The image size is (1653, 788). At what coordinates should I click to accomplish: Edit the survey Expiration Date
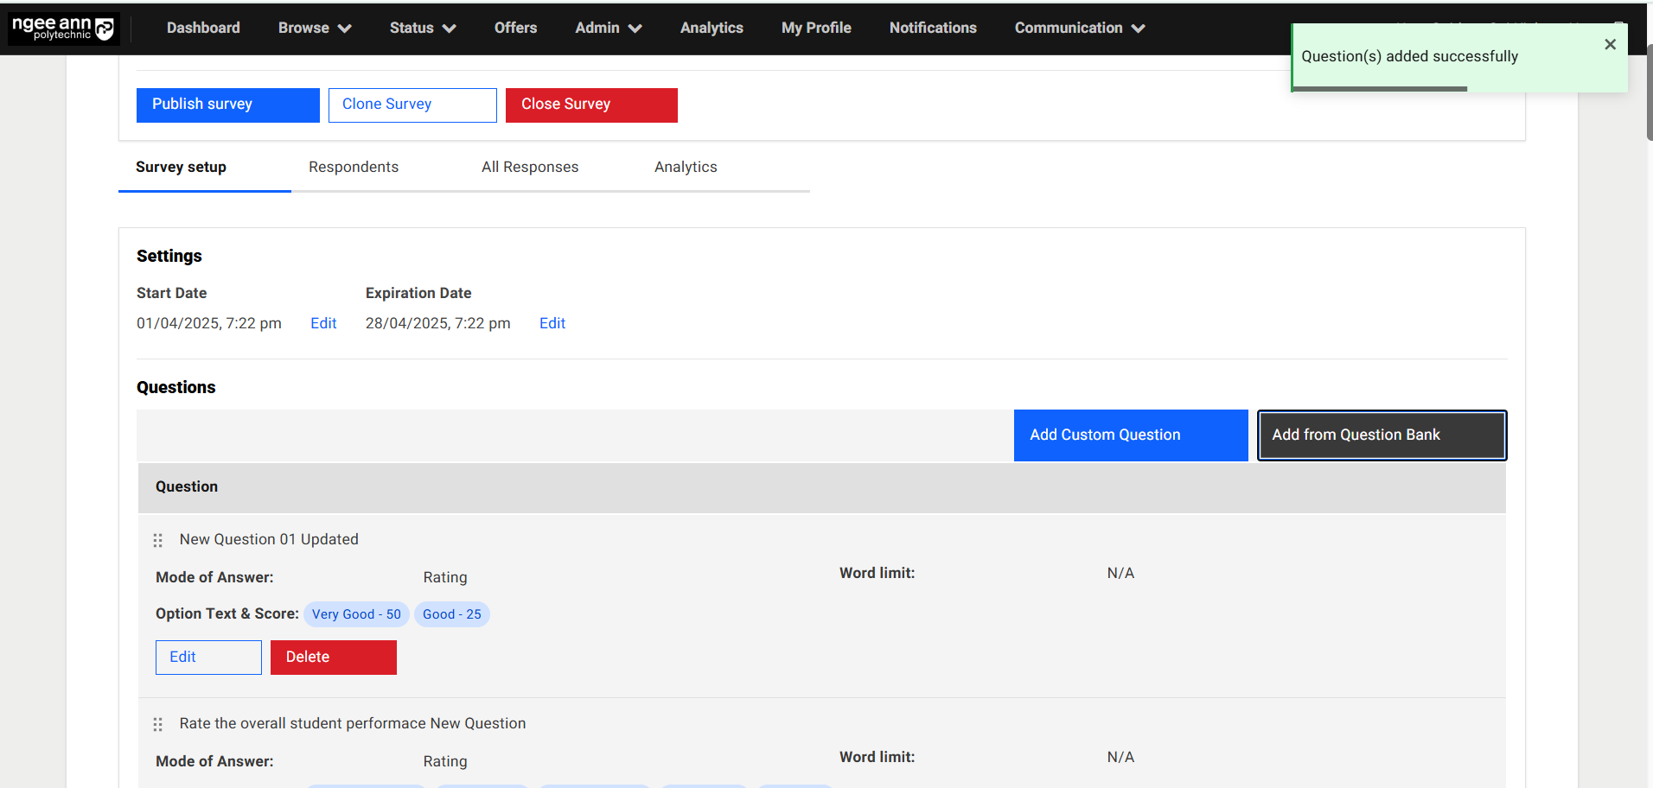tap(552, 323)
